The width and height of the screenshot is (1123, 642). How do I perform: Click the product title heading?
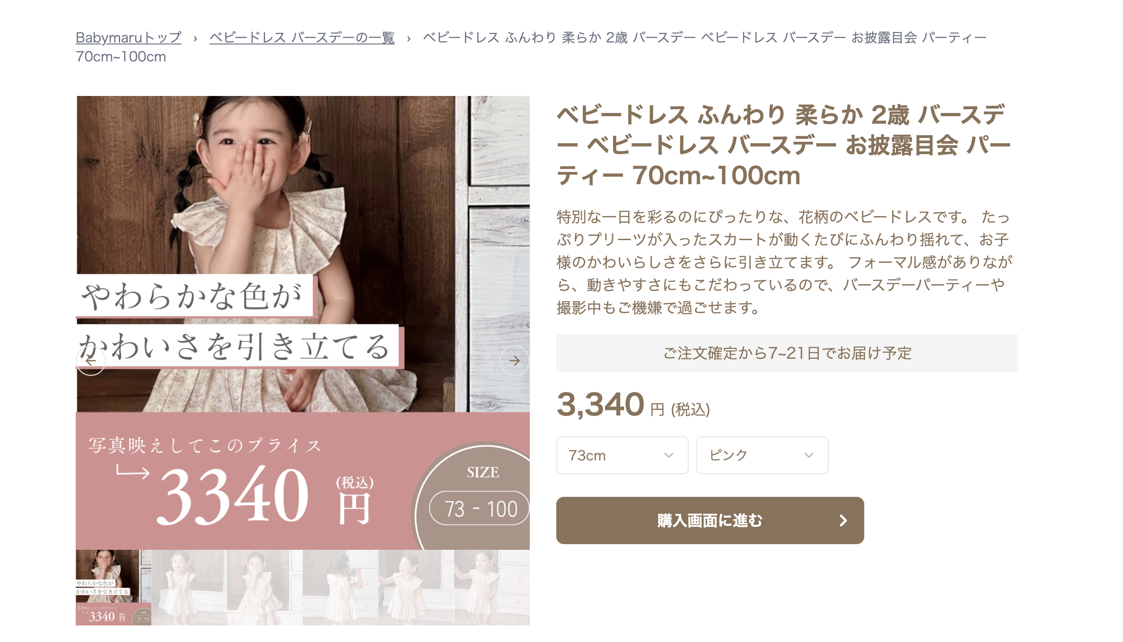coord(783,145)
